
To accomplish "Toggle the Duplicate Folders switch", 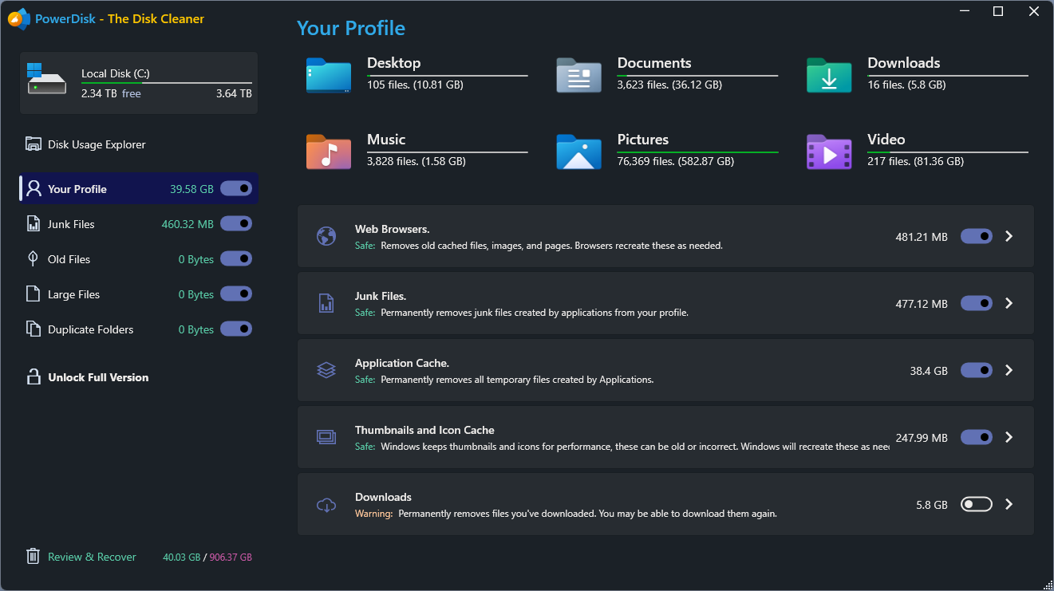I will [236, 329].
